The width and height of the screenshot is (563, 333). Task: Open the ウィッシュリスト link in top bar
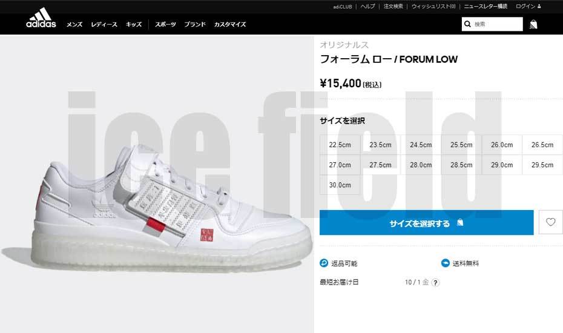[x=433, y=7]
